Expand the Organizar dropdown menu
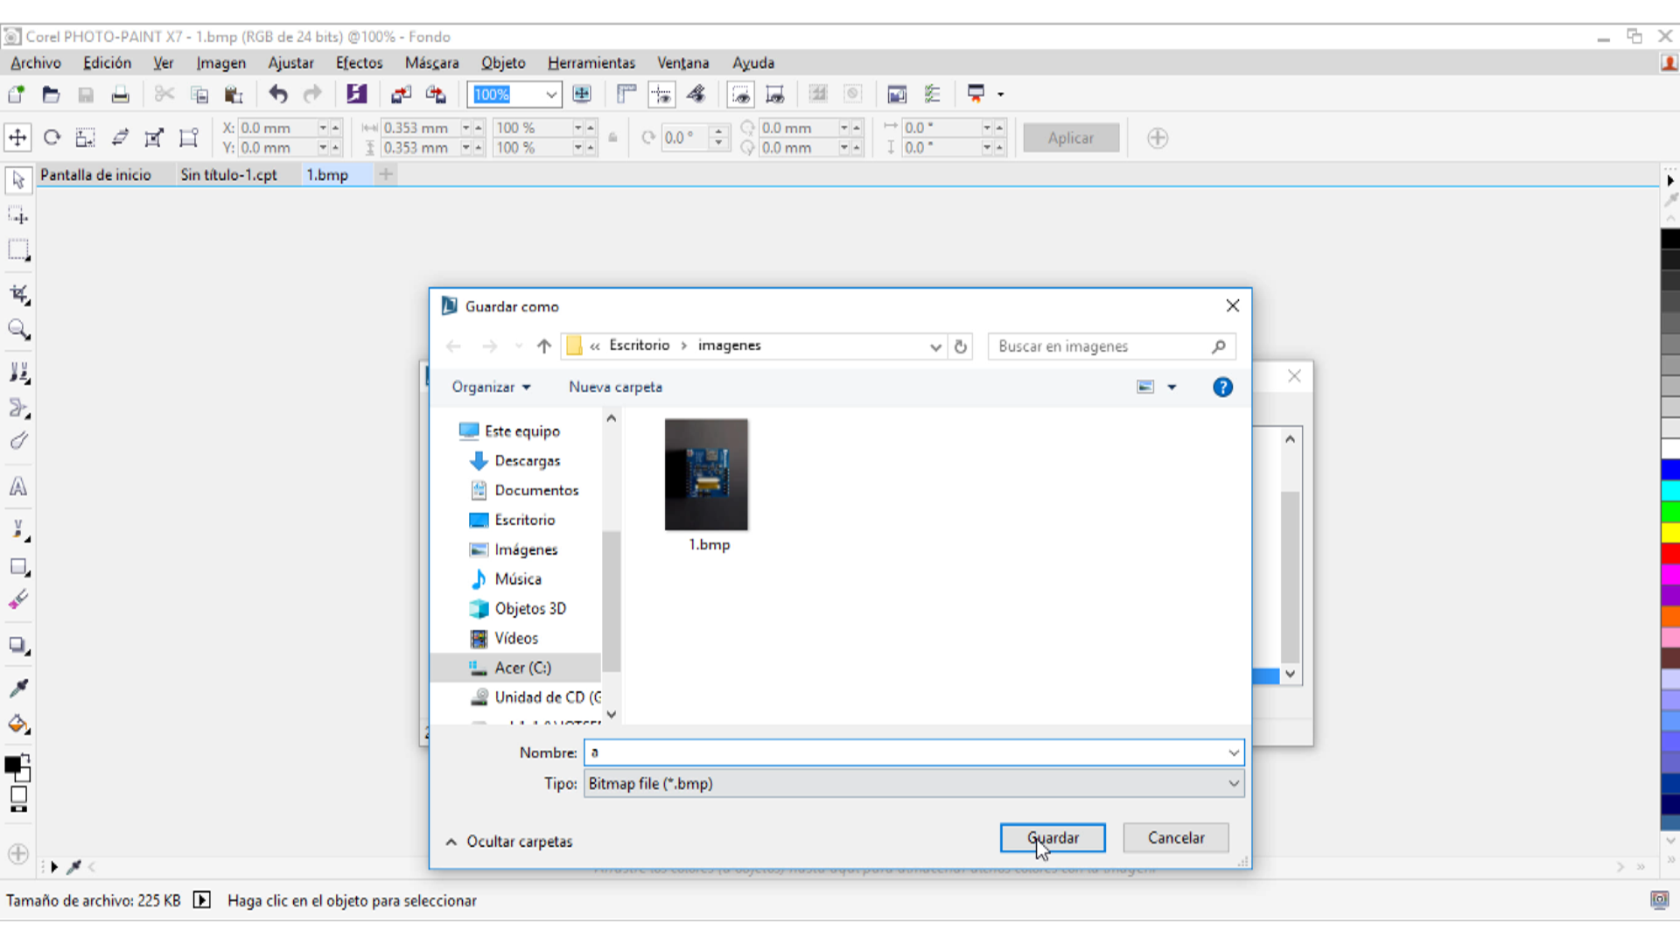The image size is (1680, 945). click(x=491, y=387)
